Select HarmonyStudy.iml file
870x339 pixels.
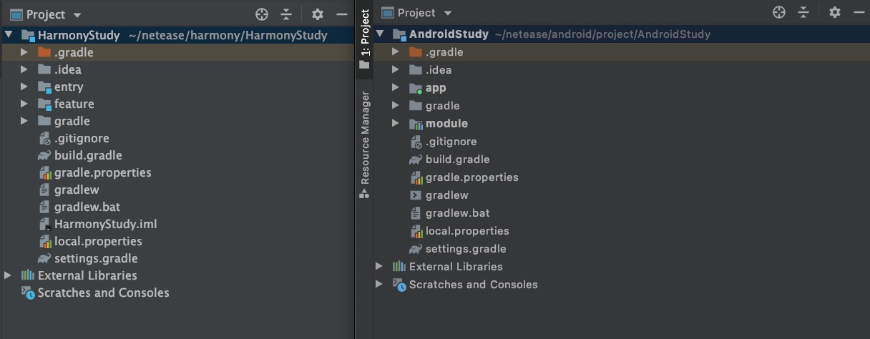105,224
